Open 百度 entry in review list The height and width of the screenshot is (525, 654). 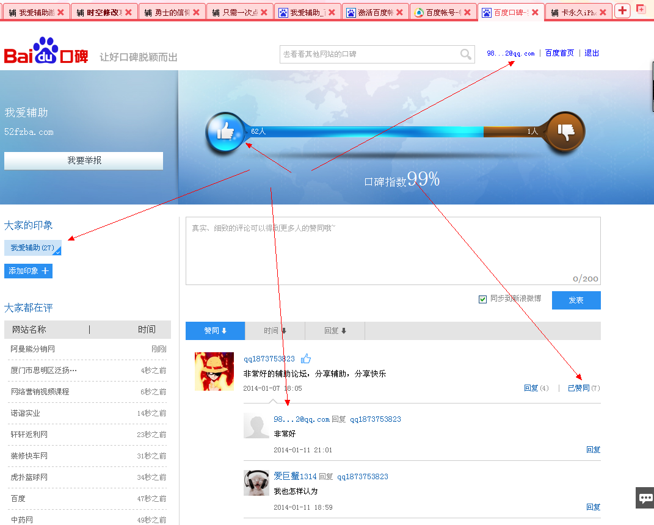[x=18, y=499]
